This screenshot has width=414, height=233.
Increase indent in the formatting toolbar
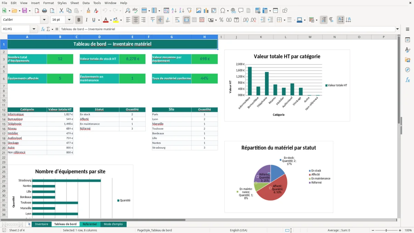click(x=263, y=20)
